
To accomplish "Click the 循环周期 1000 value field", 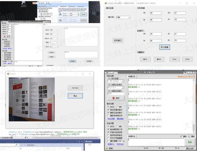I will (x=120, y=141).
